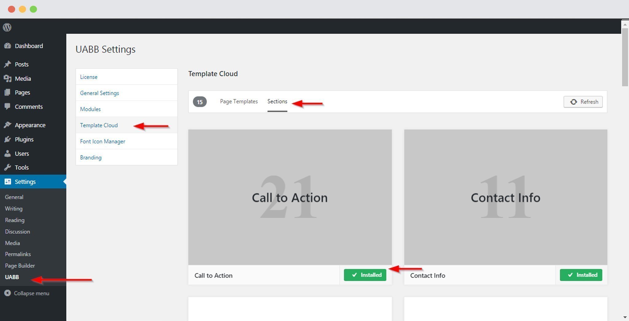Select the Sections tab
This screenshot has height=321, width=629.
(277, 101)
